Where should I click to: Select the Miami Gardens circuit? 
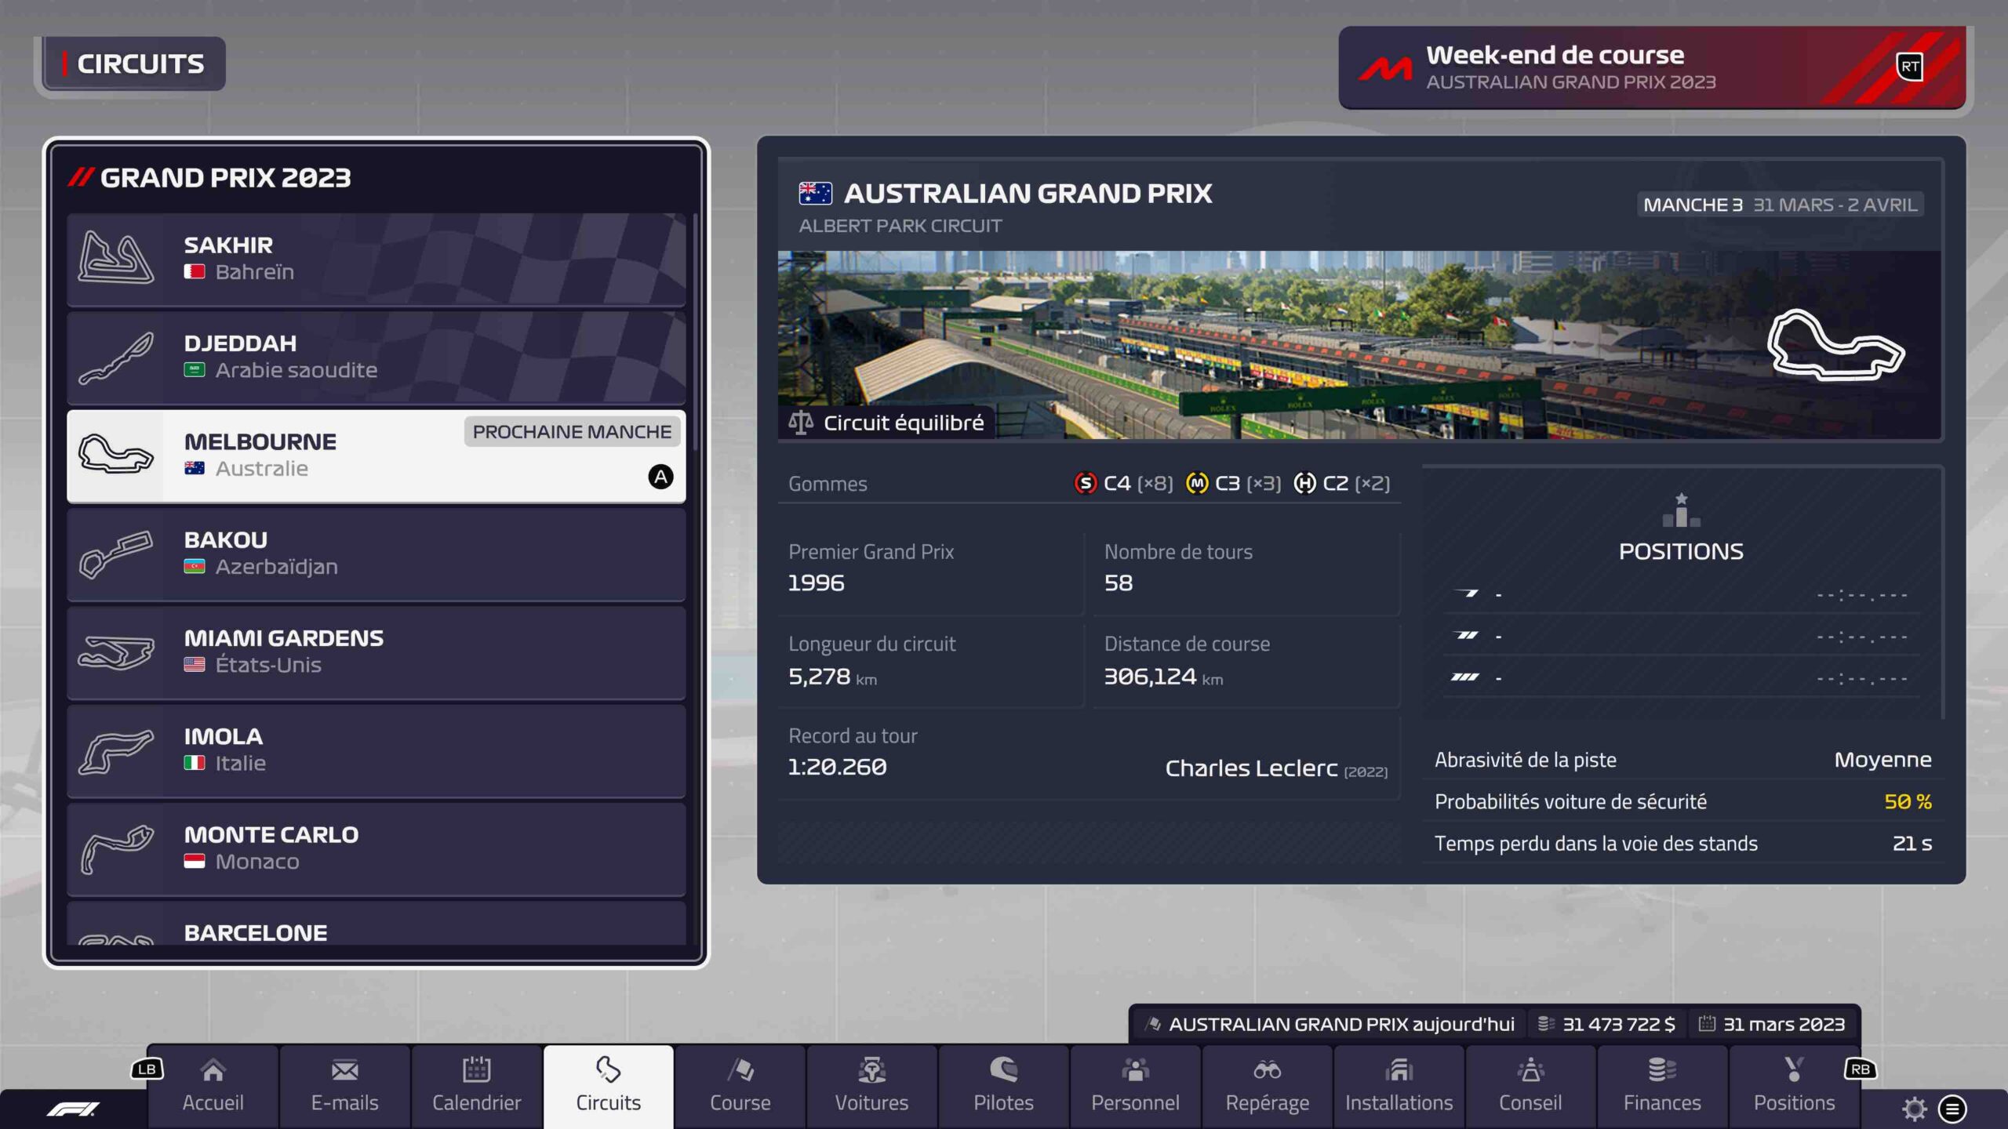pyautogui.click(x=376, y=652)
